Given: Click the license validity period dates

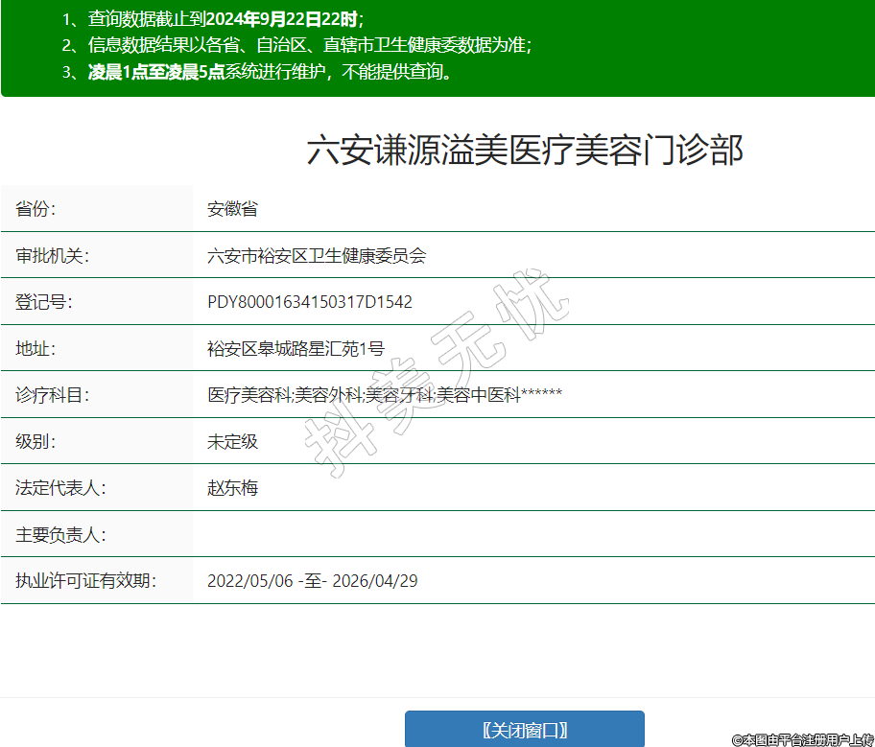Looking at the screenshot, I should (x=312, y=581).
